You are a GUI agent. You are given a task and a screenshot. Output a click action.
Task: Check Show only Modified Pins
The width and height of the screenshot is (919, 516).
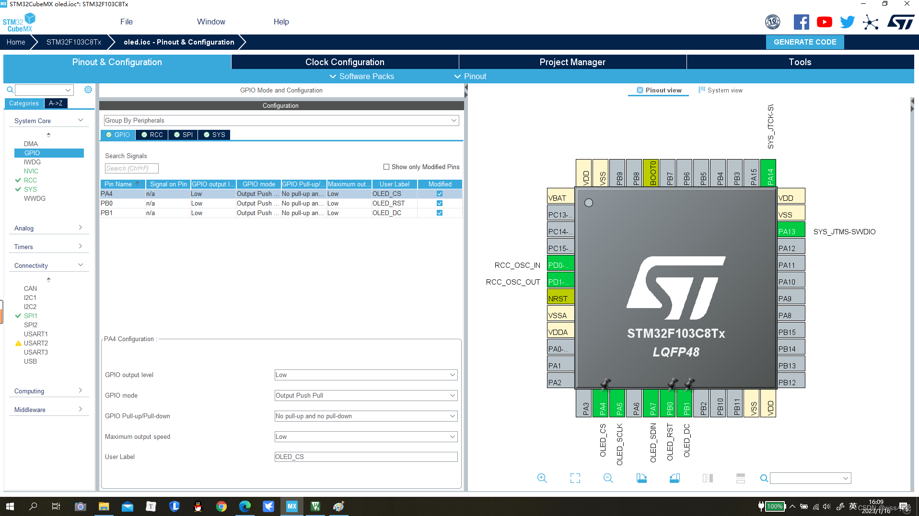(x=386, y=167)
